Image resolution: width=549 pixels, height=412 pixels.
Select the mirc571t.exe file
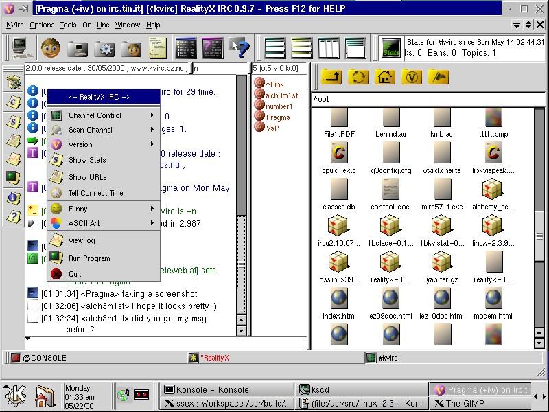point(442,194)
